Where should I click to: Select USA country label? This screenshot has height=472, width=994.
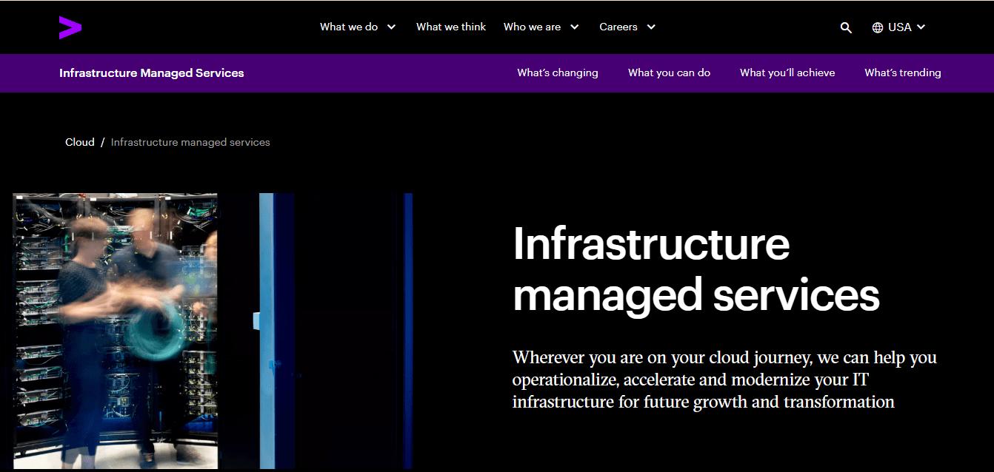899,27
